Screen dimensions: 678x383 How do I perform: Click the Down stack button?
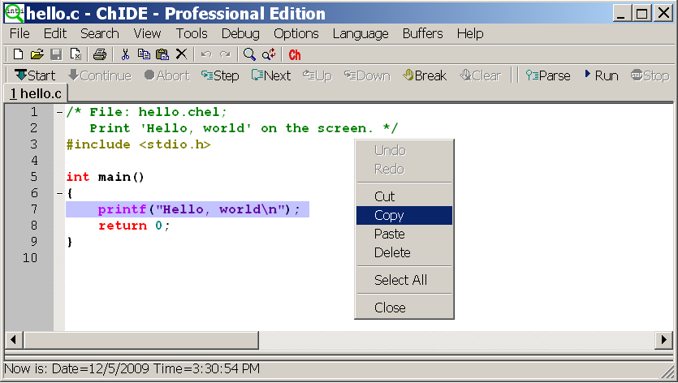[367, 75]
